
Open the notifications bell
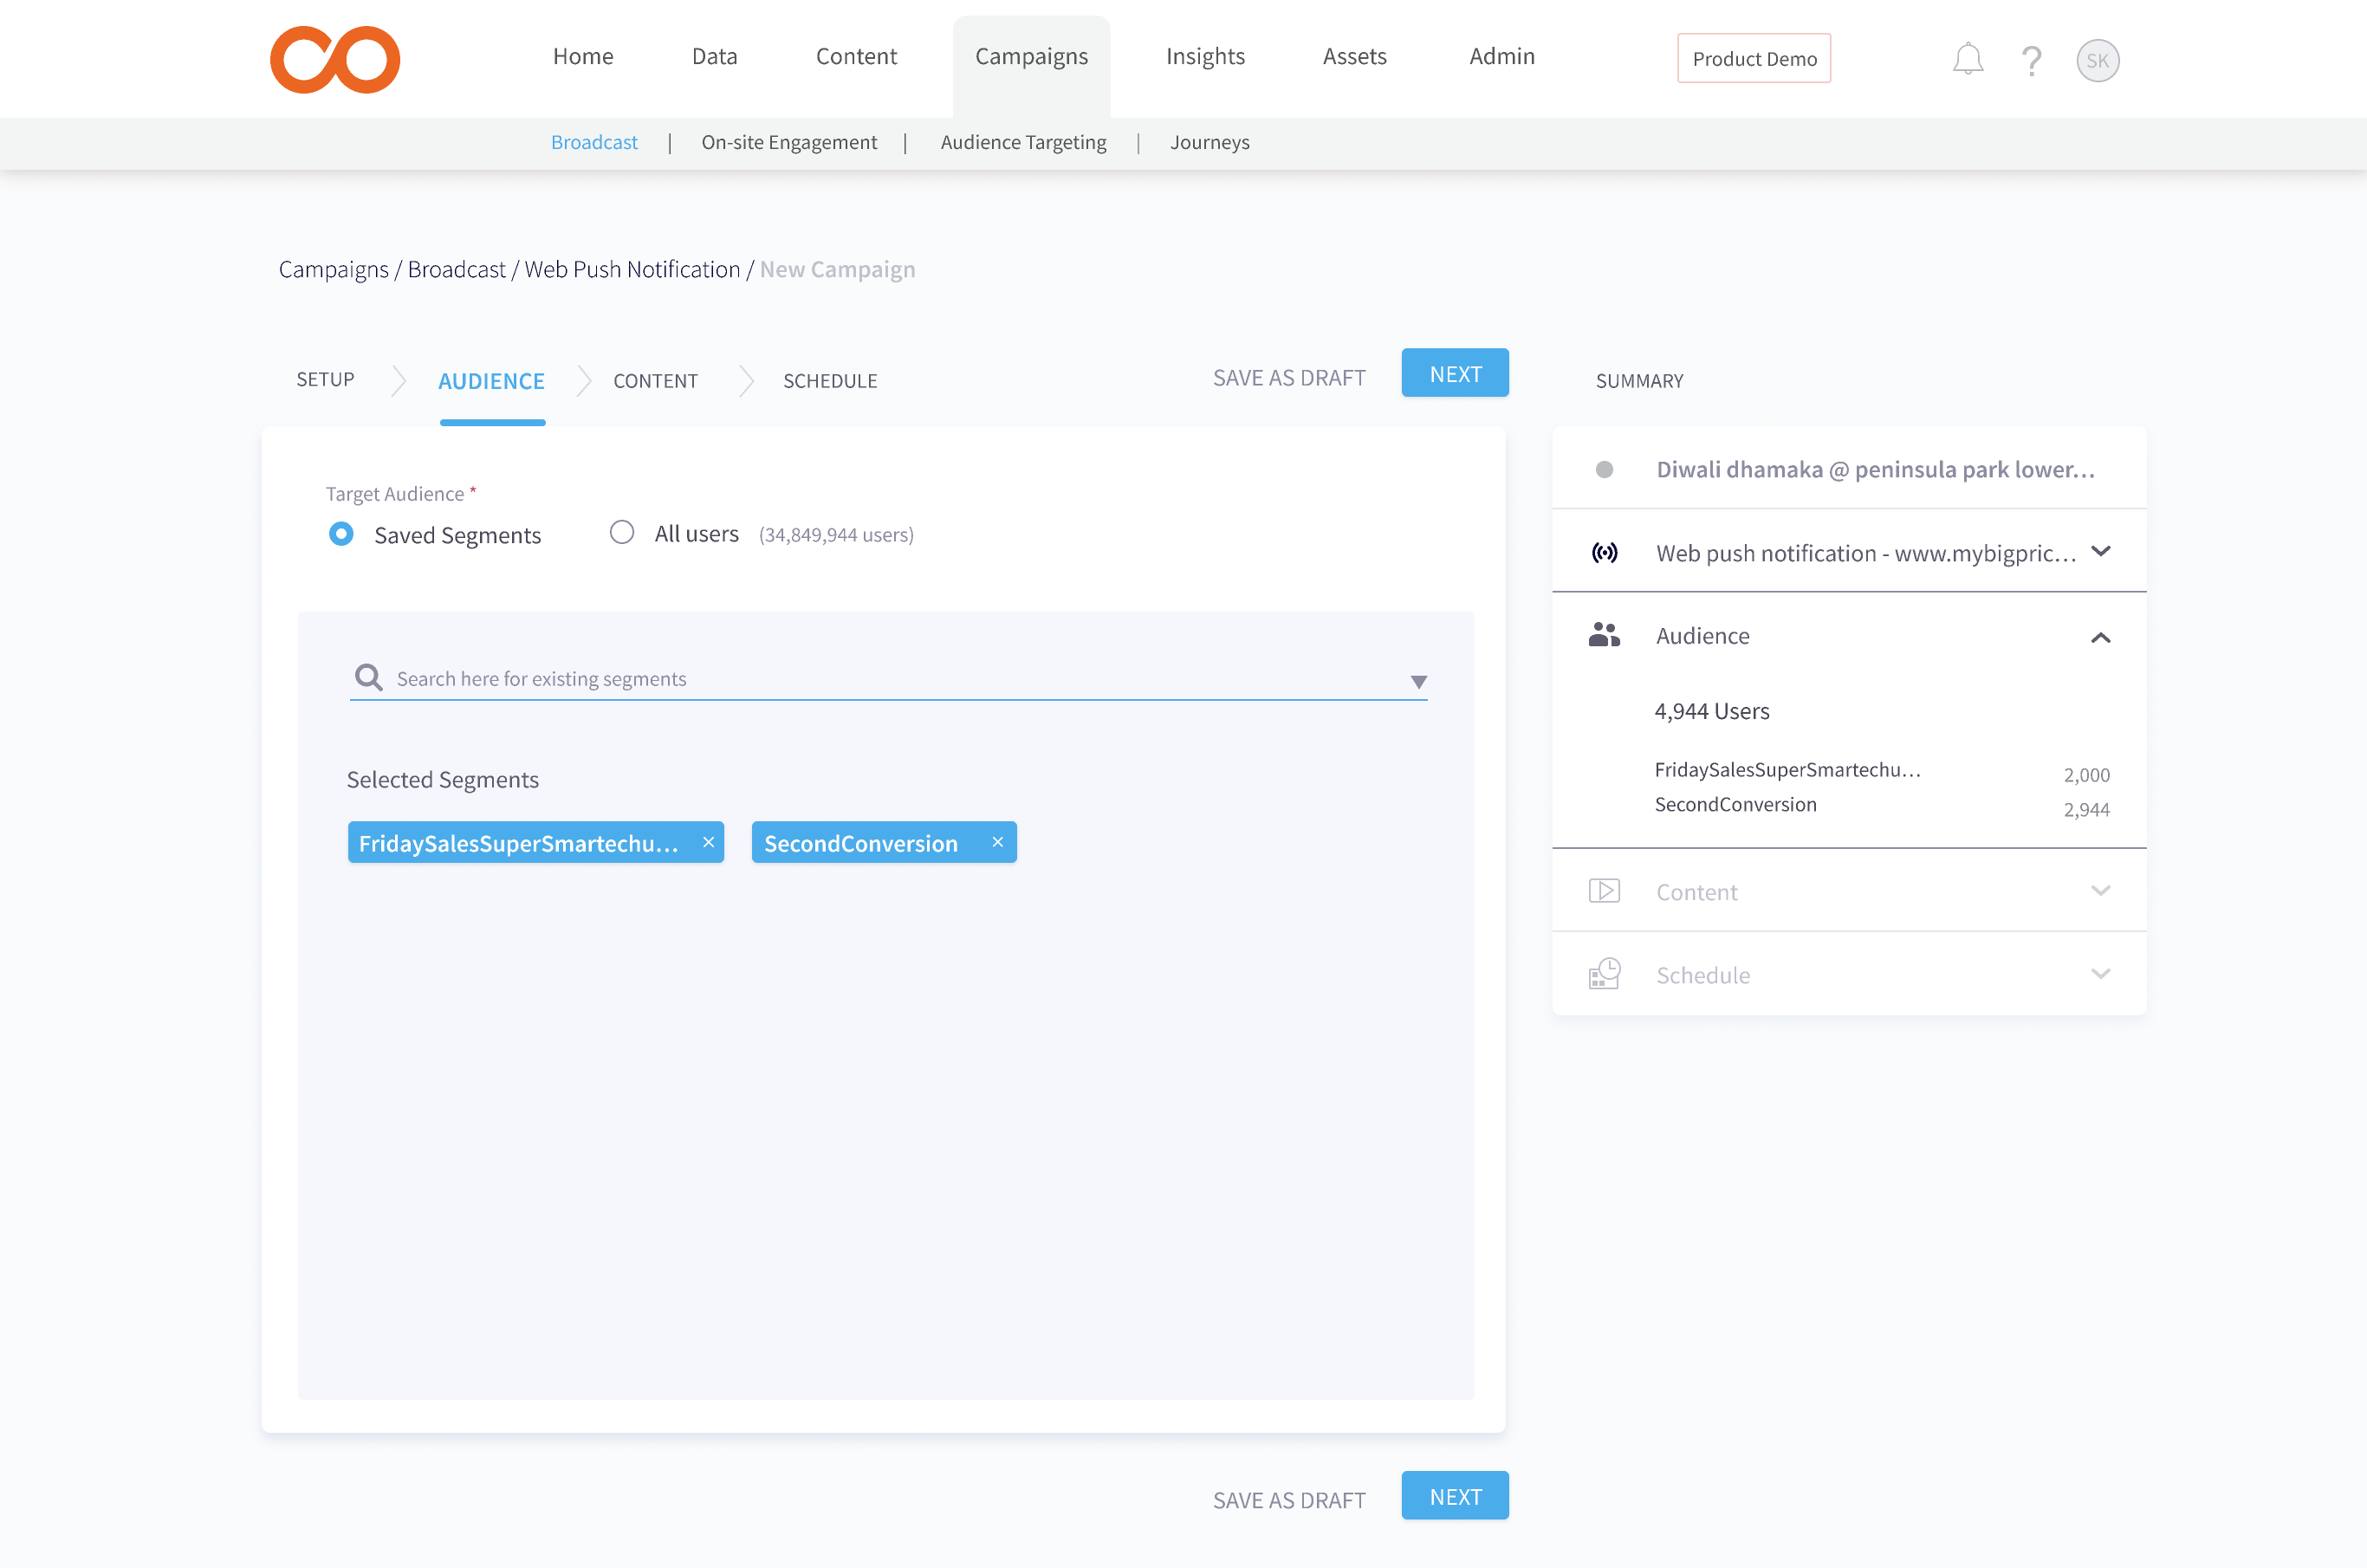(1967, 60)
